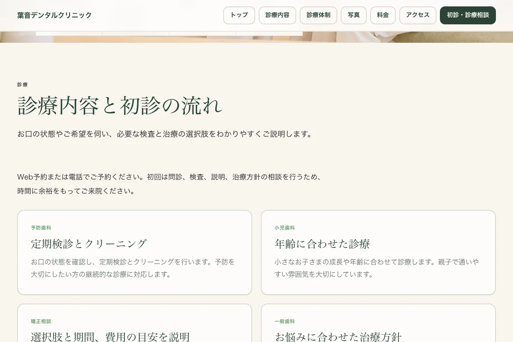Click the paragraph starting with Web予約または電話
This screenshot has width=513, height=342.
[x=170, y=184]
